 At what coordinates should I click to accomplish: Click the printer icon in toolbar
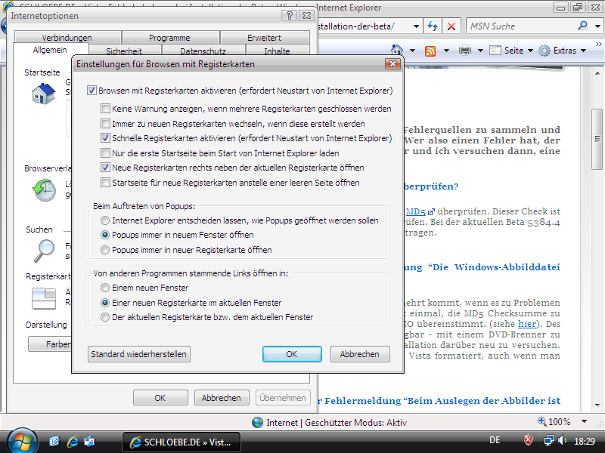click(x=465, y=51)
